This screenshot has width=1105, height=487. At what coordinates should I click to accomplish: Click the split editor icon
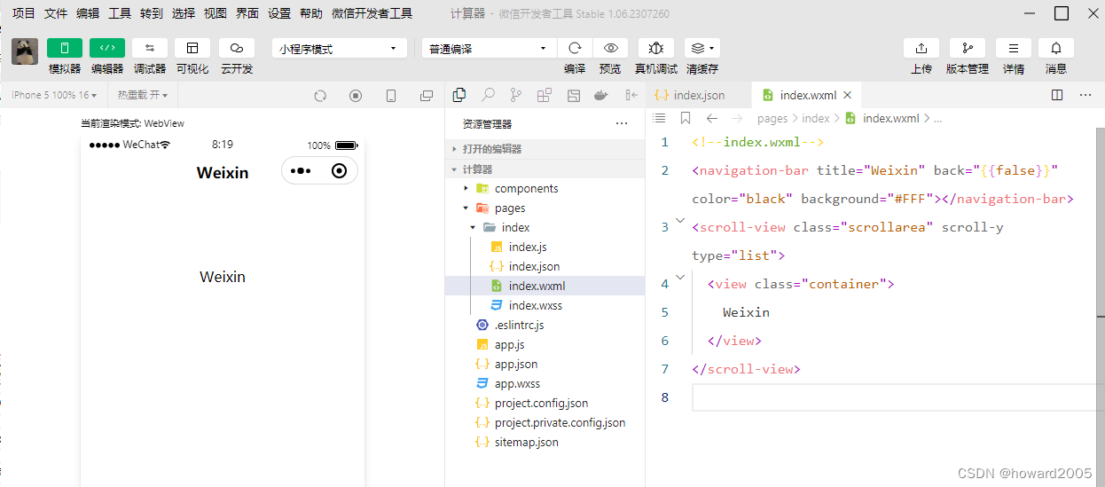(1057, 95)
